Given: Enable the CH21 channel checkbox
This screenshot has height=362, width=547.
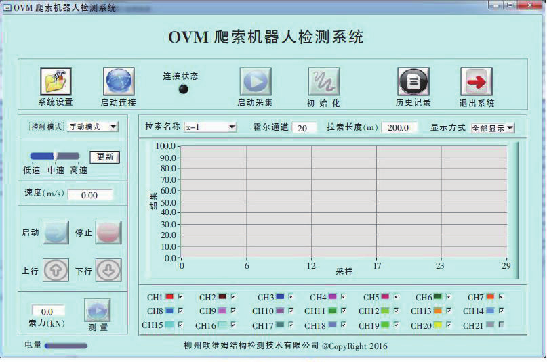Looking at the screenshot, I should pos(501,325).
